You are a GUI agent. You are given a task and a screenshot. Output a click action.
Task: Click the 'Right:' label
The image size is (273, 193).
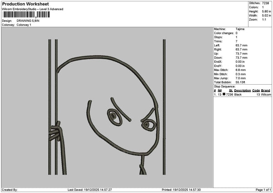coord(218,50)
